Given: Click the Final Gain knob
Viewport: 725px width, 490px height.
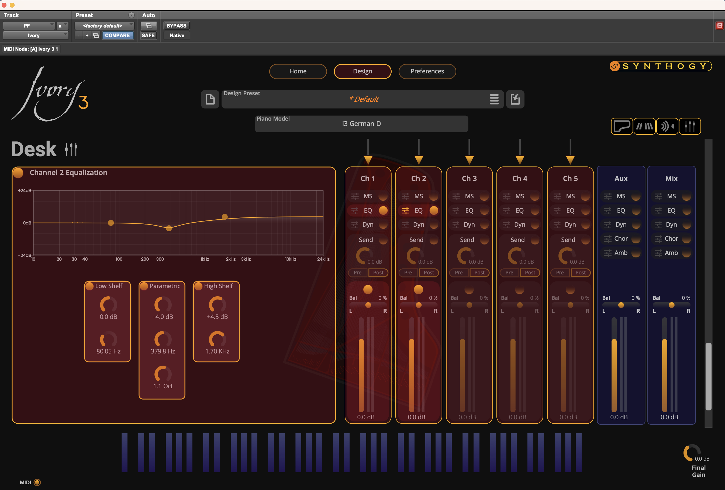Looking at the screenshot, I should [x=691, y=453].
